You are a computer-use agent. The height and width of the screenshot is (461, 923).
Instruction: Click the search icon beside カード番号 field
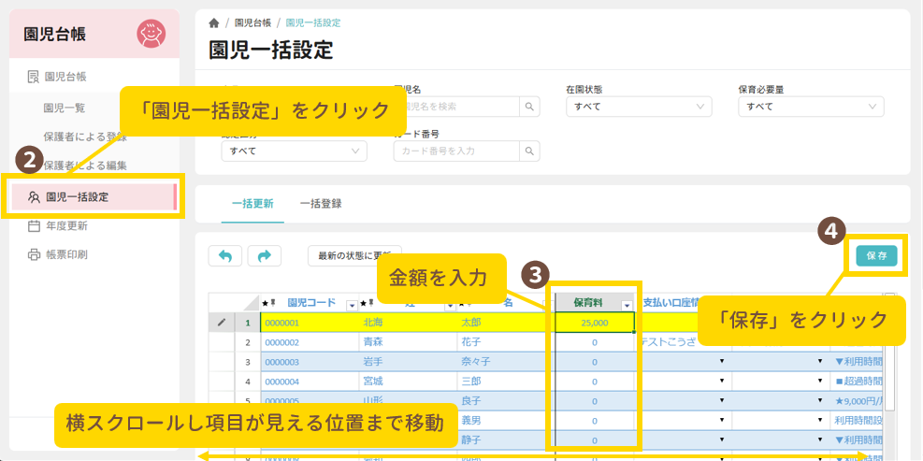[530, 151]
